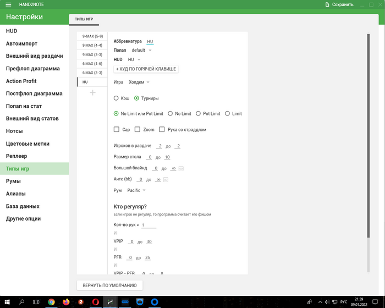Open taskbar search magnifier

(21, 302)
